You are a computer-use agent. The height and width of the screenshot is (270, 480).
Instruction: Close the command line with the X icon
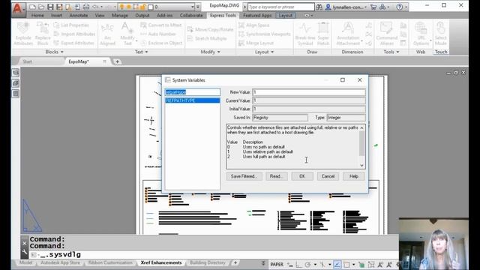pos(25,243)
